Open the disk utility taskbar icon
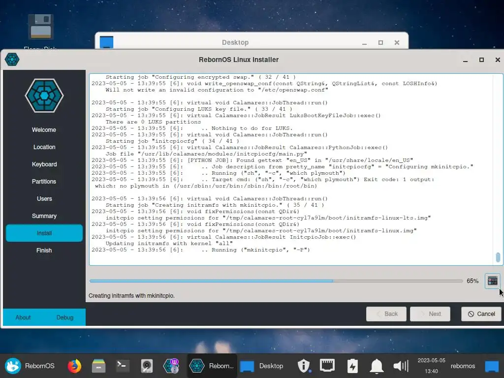The height and width of the screenshot is (378, 504). [x=147, y=366]
